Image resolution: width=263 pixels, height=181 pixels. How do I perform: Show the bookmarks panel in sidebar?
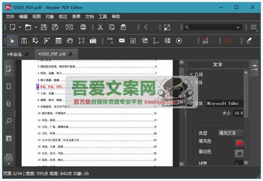point(8,86)
